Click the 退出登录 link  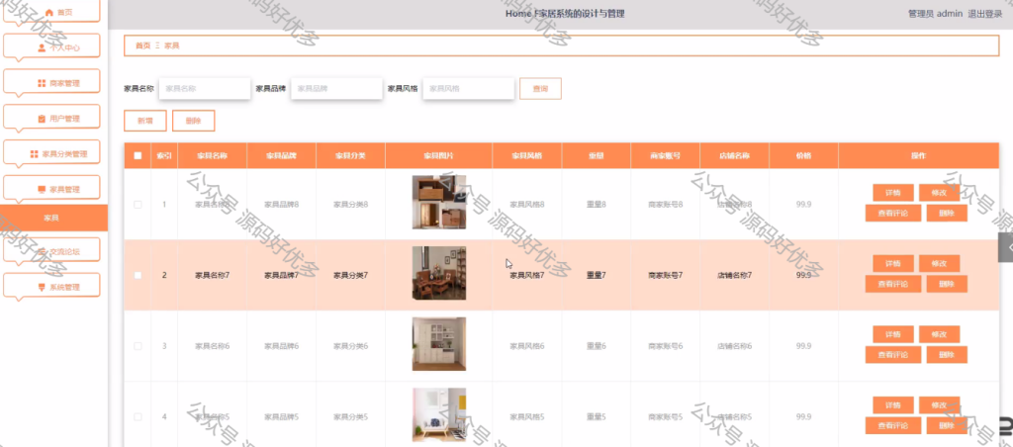click(984, 14)
